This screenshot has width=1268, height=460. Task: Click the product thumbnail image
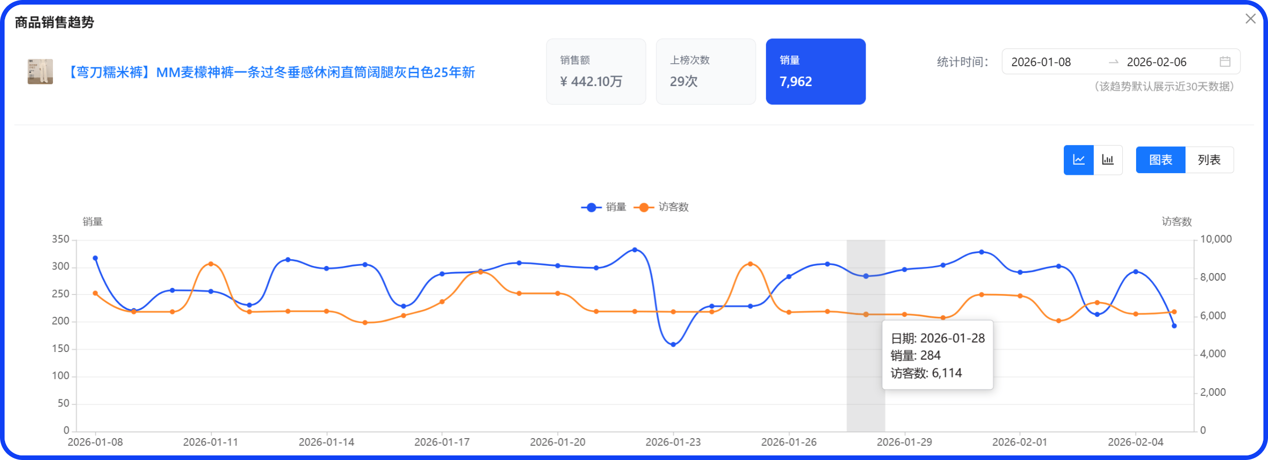(40, 72)
